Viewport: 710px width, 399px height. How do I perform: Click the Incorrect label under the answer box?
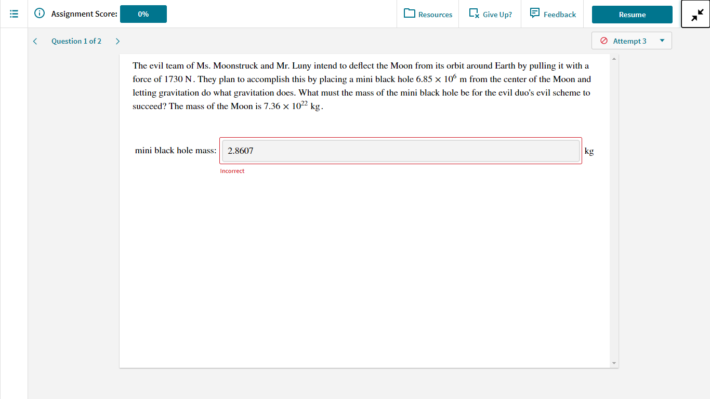tap(232, 170)
